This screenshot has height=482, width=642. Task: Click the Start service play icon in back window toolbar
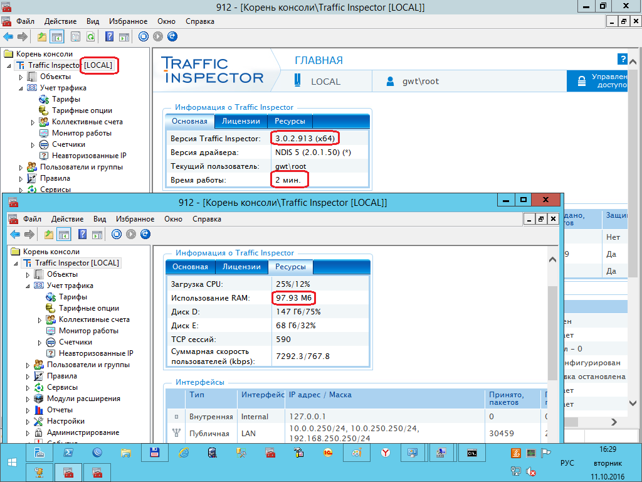(158, 36)
